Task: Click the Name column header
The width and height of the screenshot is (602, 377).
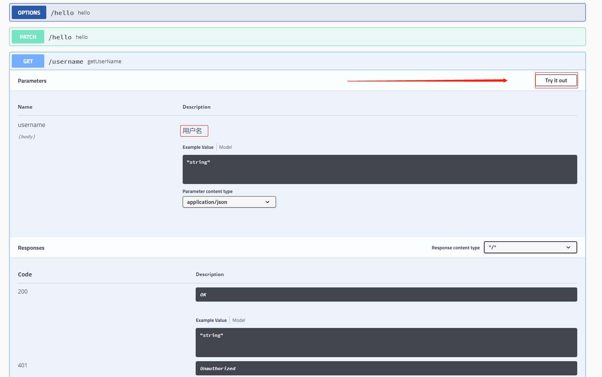Action: point(25,107)
